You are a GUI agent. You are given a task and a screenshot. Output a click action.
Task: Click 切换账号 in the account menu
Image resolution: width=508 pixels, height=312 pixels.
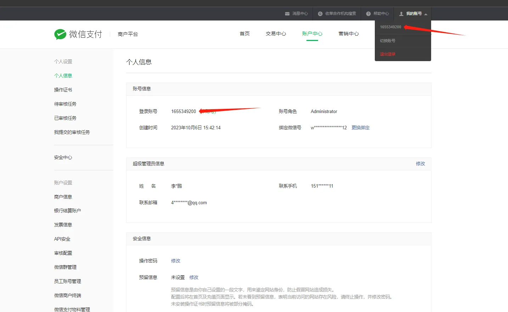point(388,40)
